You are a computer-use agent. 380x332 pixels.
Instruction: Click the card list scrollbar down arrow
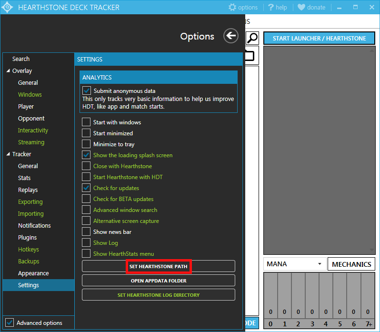click(x=372, y=250)
